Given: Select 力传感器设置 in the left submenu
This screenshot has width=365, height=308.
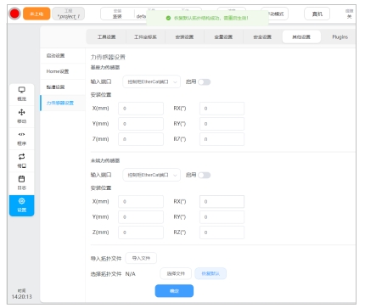Looking at the screenshot, I should (x=63, y=103).
